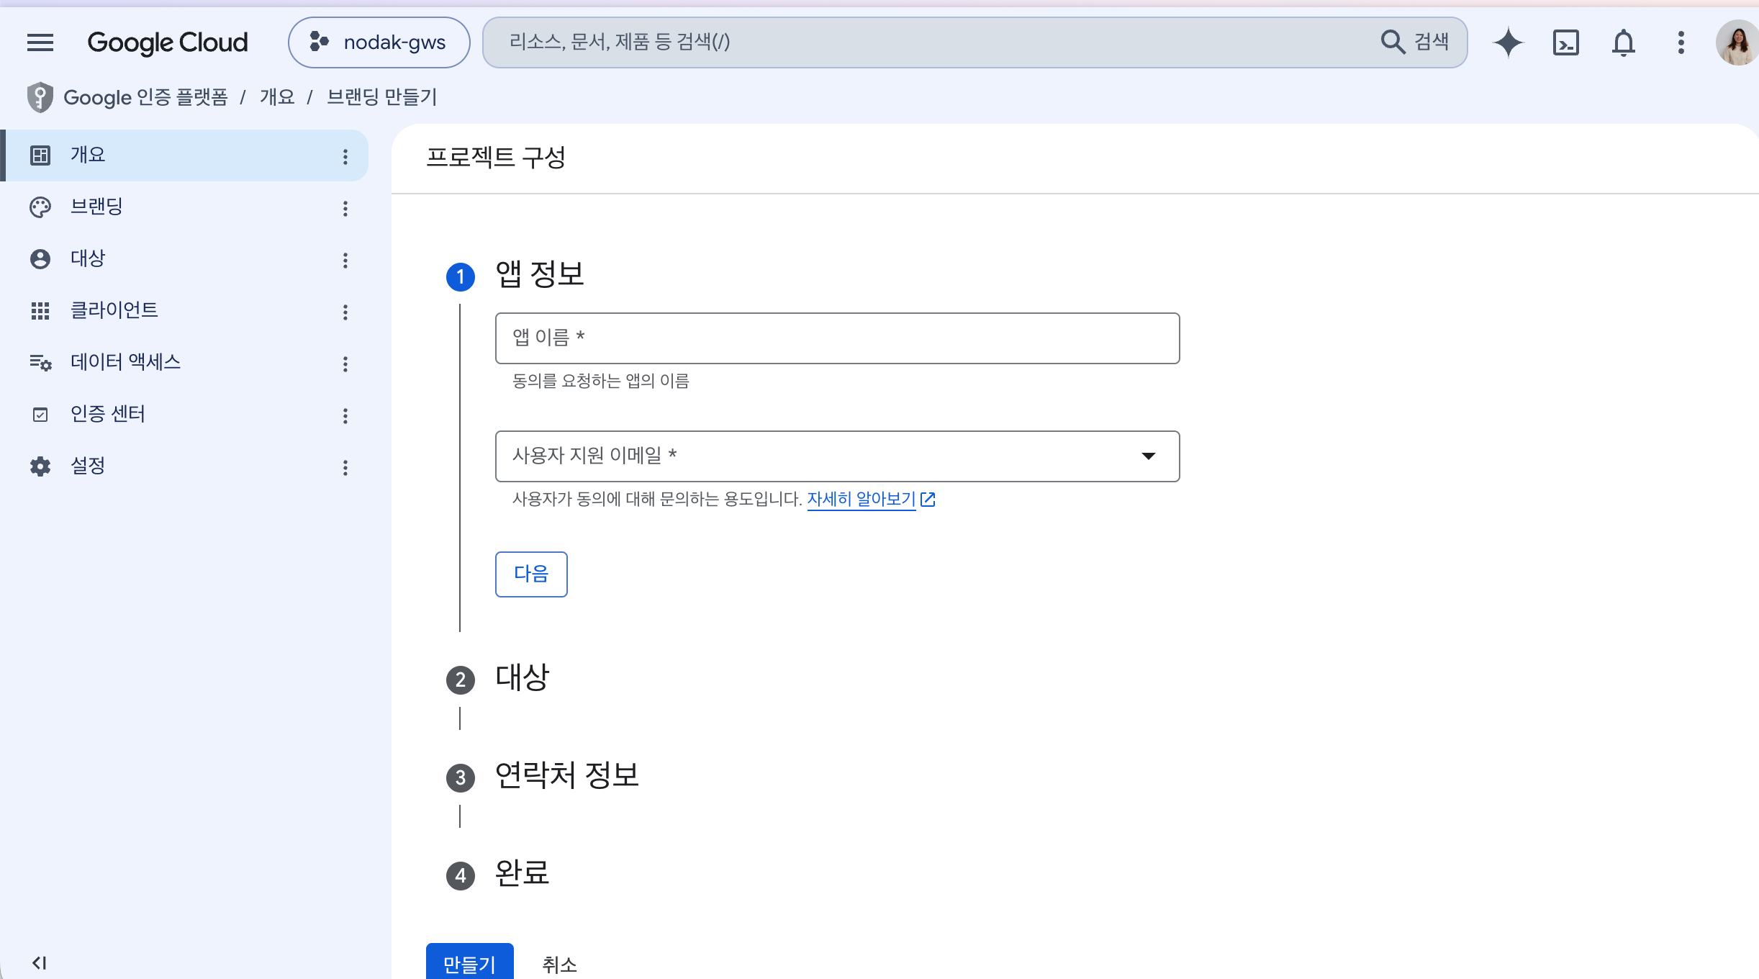Screen dimensions: 1759x979
Task: Select 브랜딩 in the sidebar
Action: coord(186,207)
